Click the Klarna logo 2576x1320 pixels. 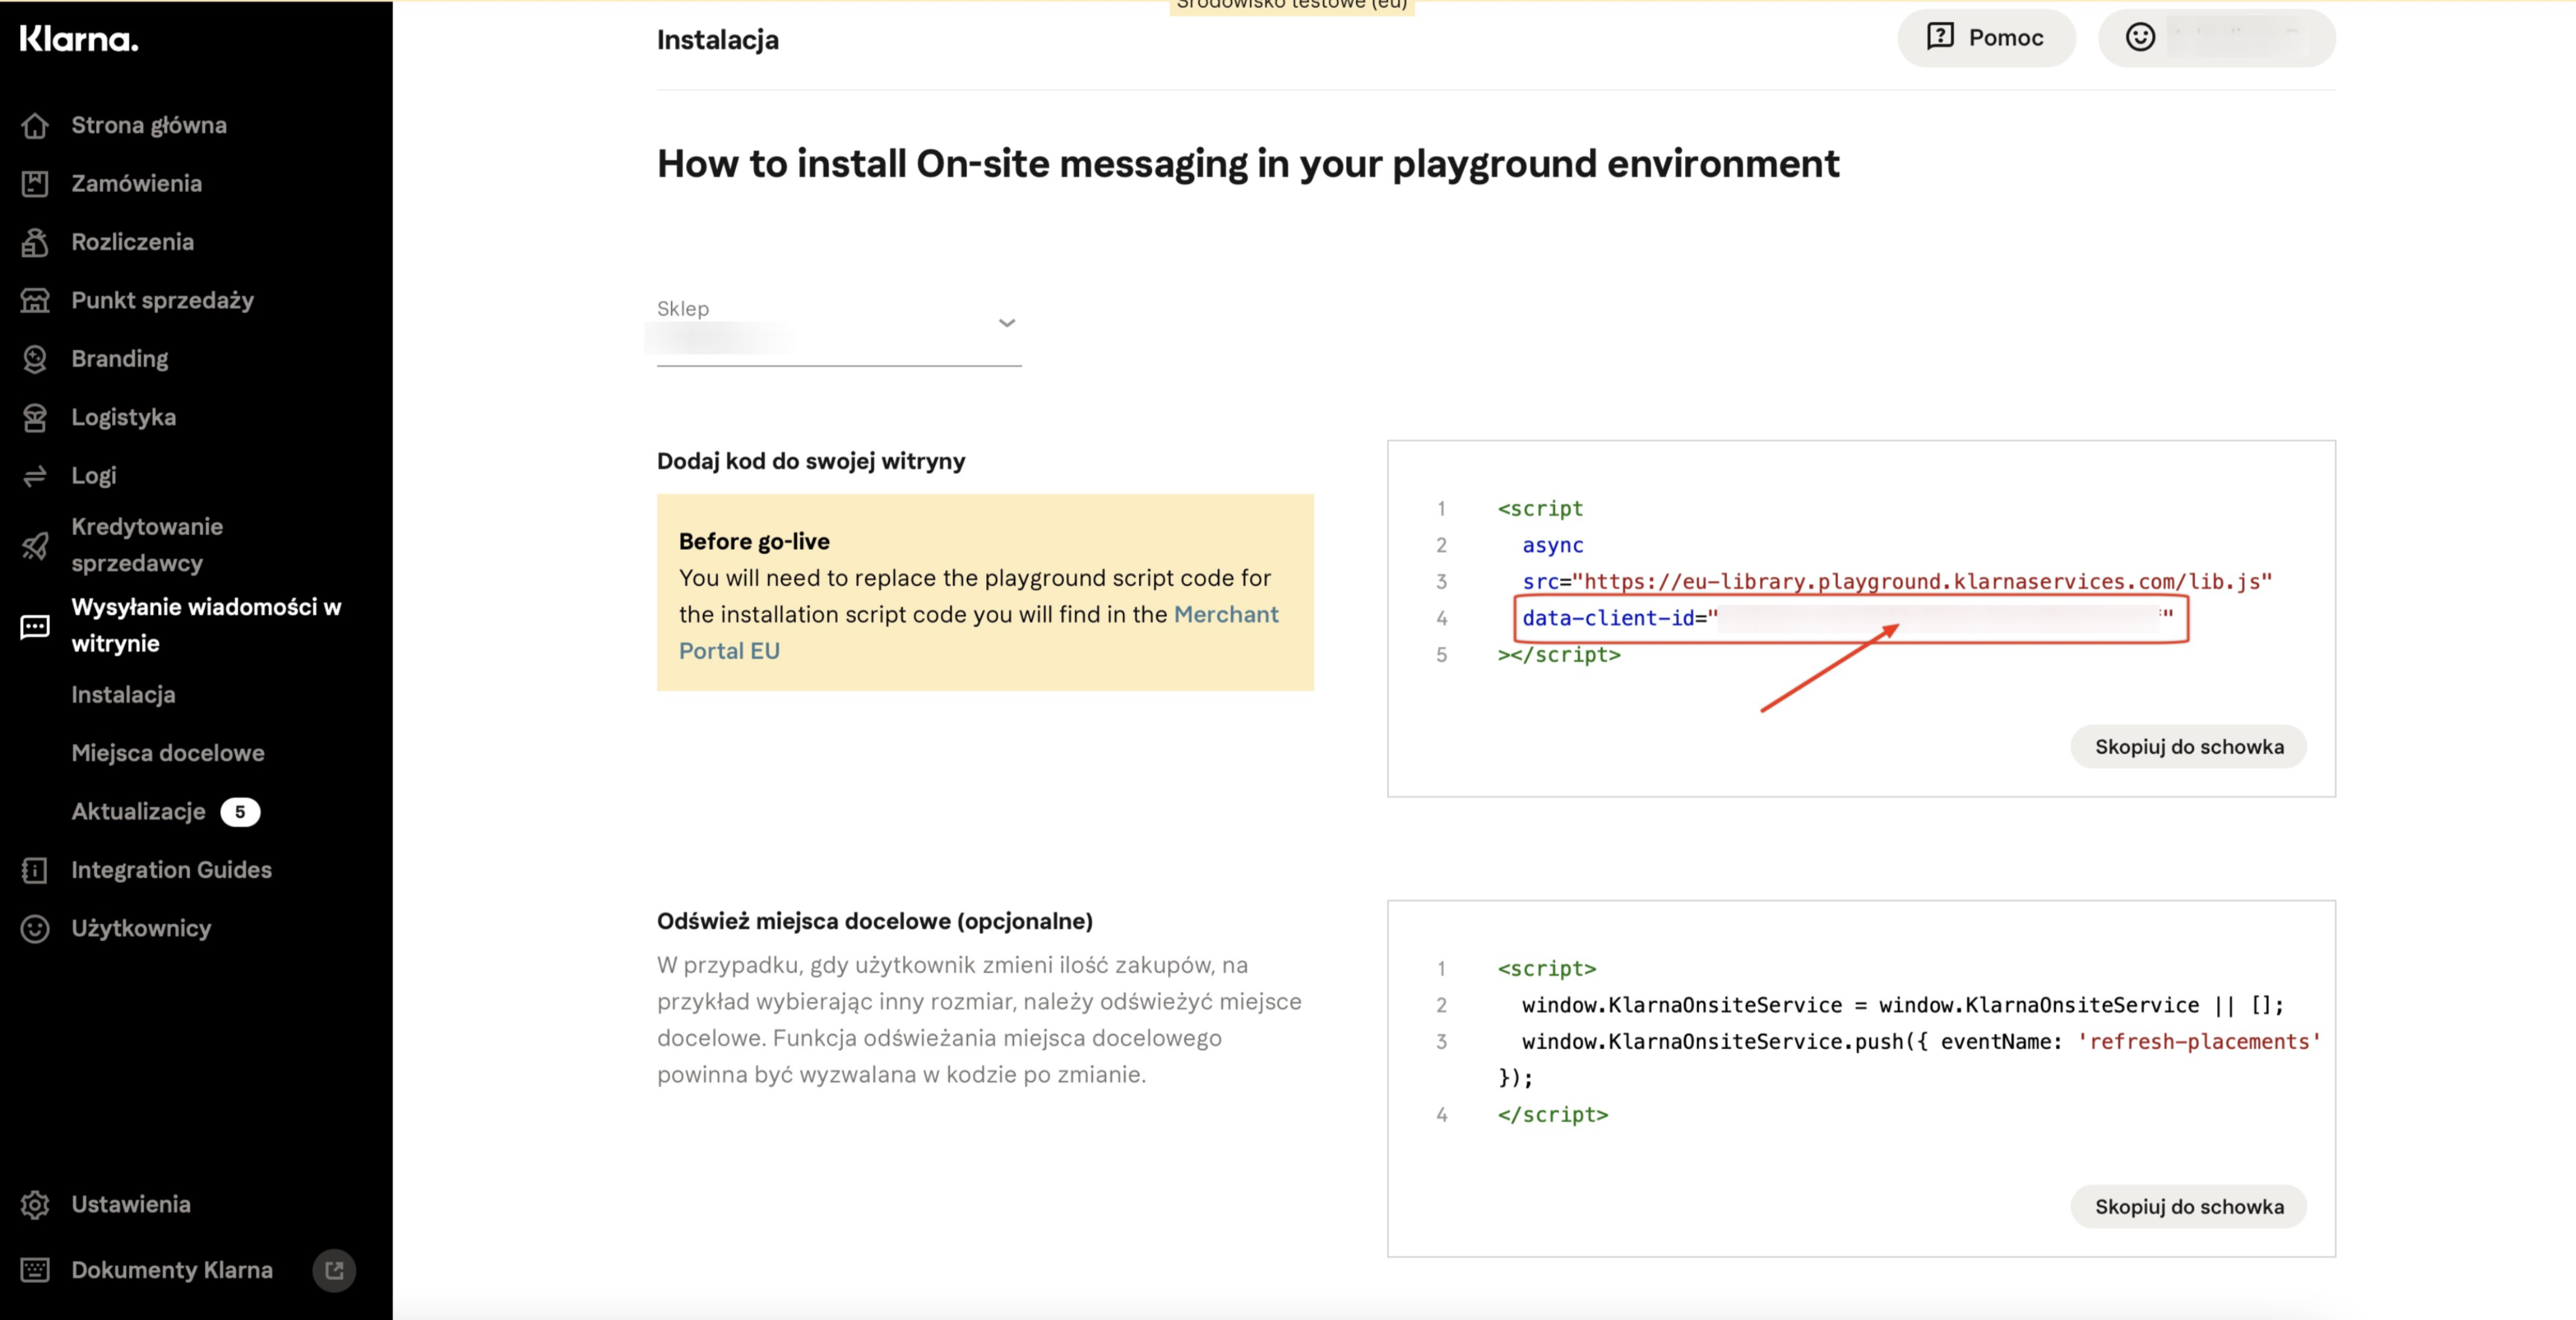click(x=79, y=39)
